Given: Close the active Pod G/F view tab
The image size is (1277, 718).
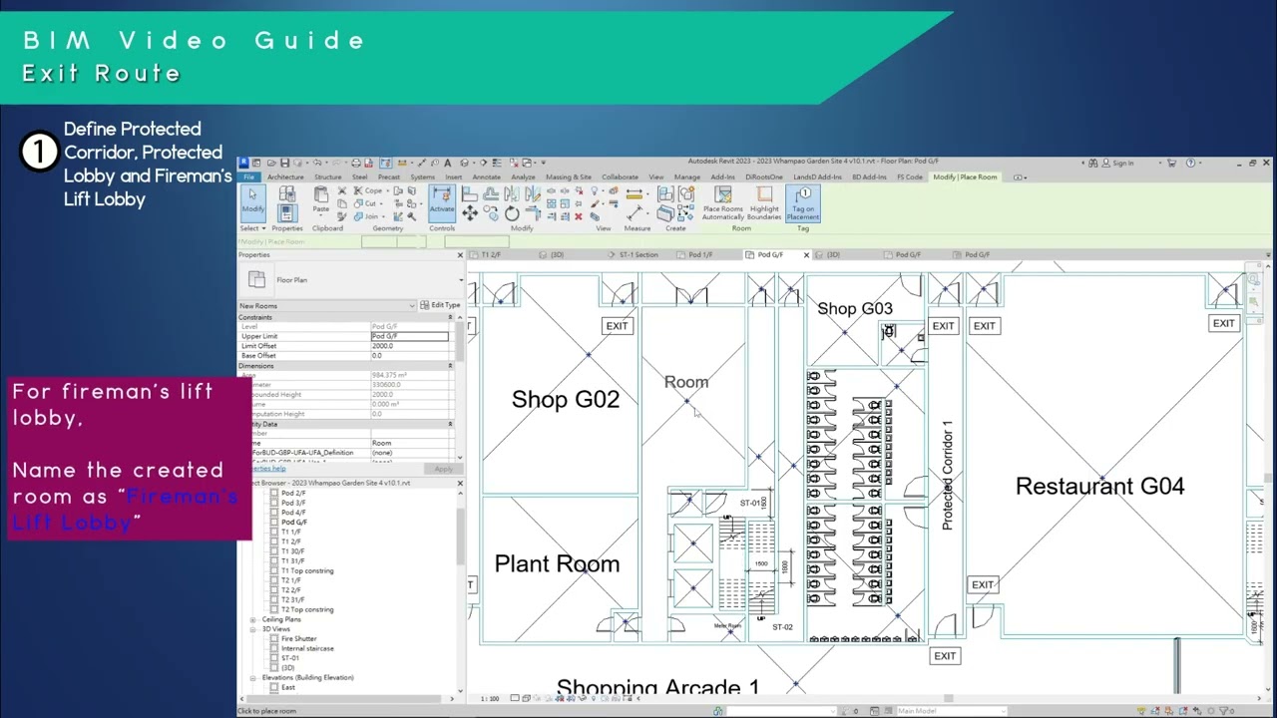Looking at the screenshot, I should coord(806,254).
